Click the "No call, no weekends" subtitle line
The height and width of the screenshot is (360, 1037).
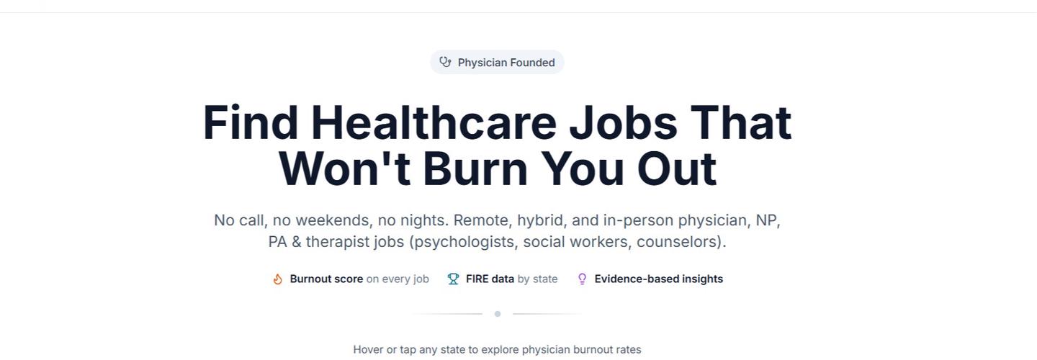click(x=497, y=220)
